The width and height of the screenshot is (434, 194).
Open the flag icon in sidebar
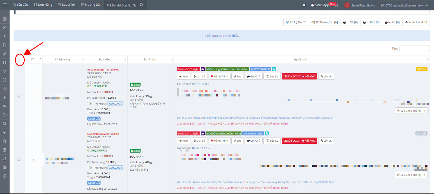point(5,45)
